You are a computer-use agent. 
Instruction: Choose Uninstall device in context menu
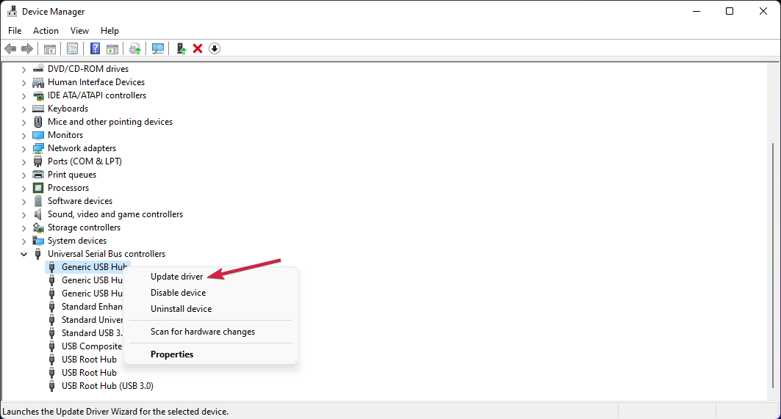[181, 309]
